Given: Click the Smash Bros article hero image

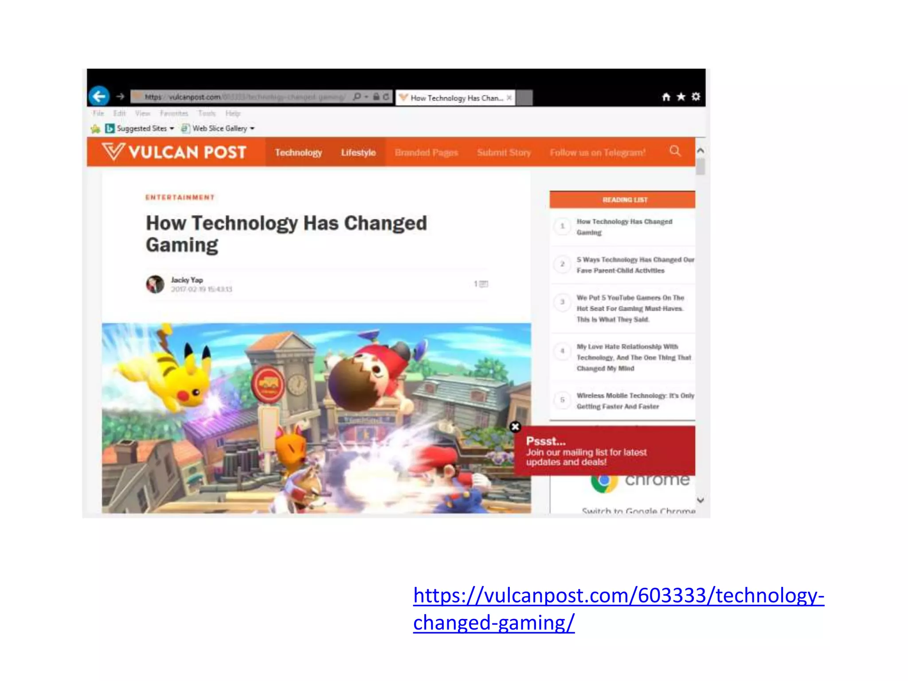Looking at the screenshot, I should [316, 418].
